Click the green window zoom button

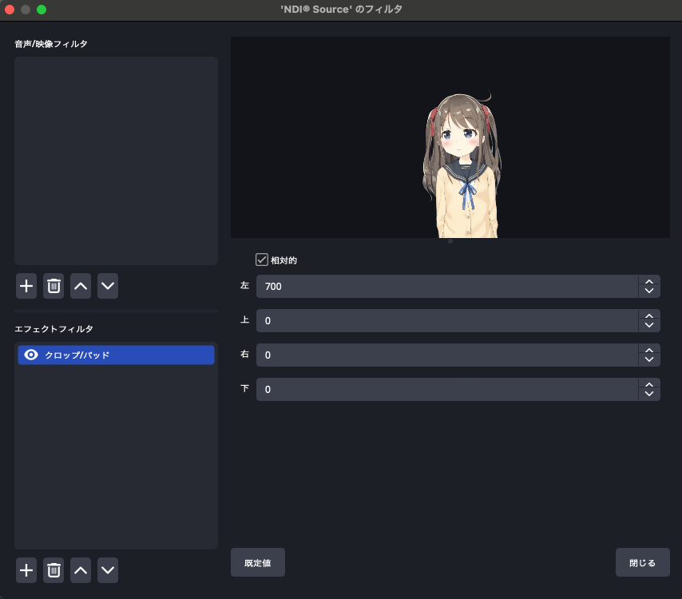[42, 10]
